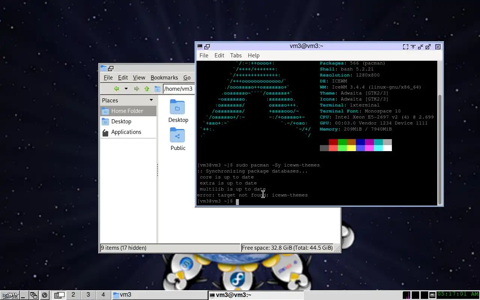Click the terminal line "Packages: 566 (pacman)"
Viewport: 480px width, 300px height.
(352, 63)
